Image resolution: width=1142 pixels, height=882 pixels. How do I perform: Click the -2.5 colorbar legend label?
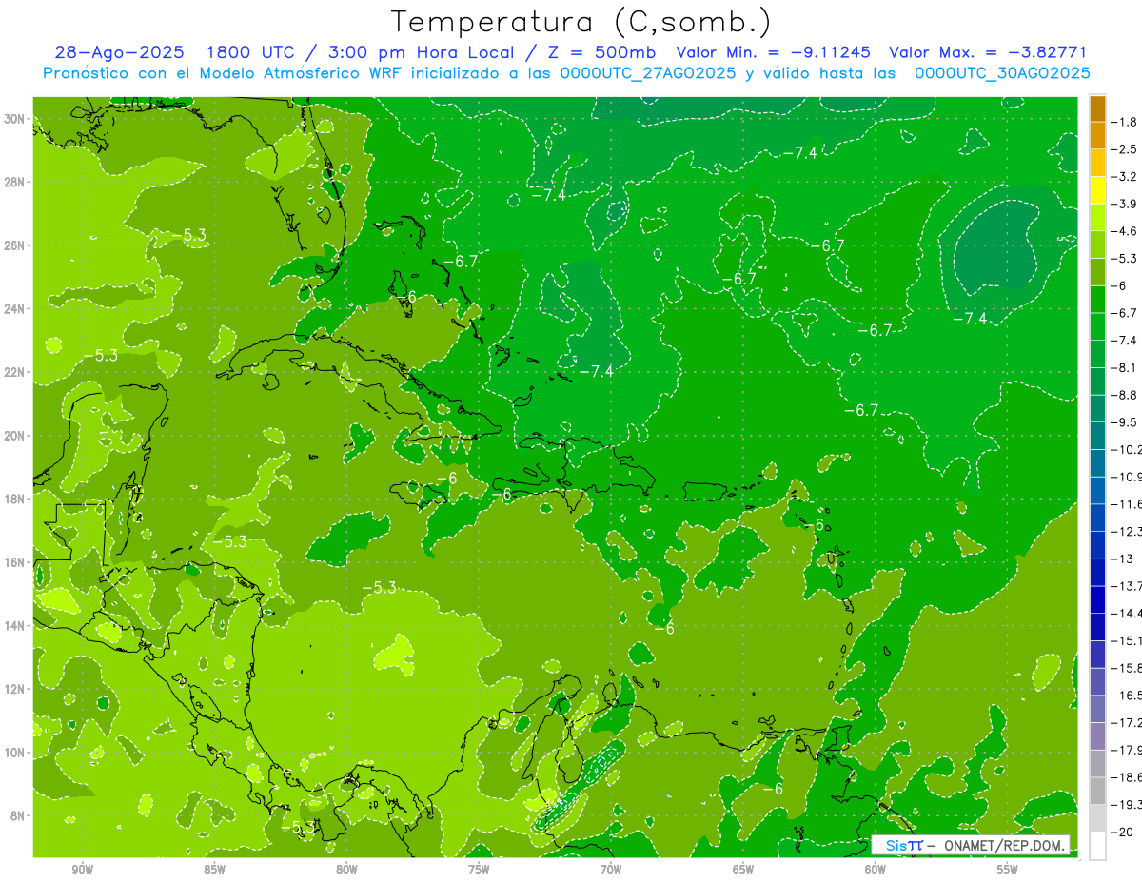pos(1124,149)
